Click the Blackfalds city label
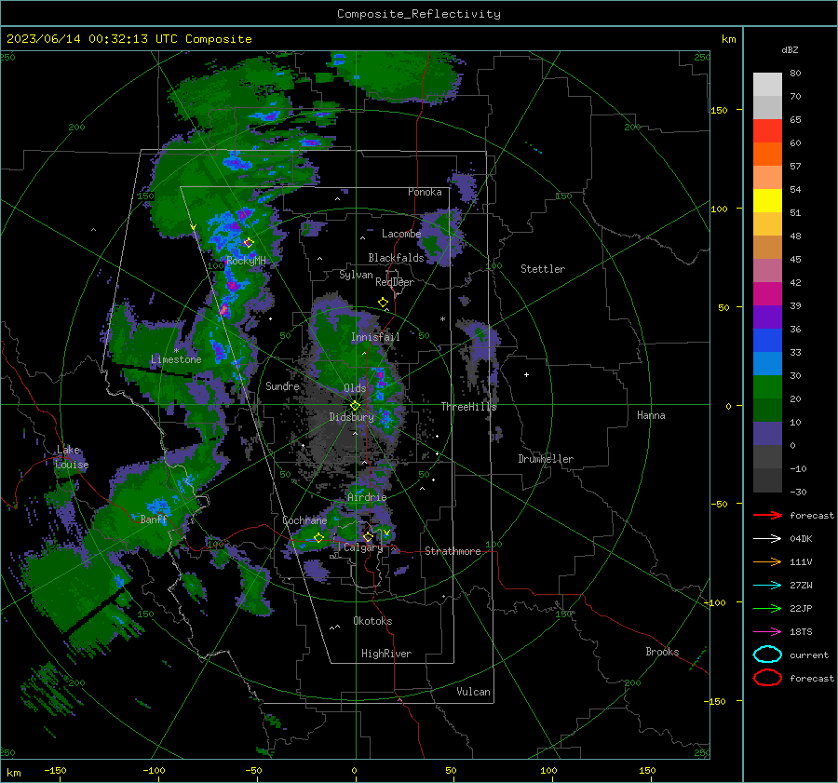Screen dimensions: 838x783 396,258
